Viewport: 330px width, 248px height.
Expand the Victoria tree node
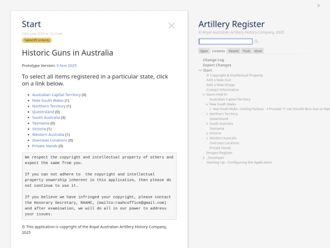tap(207, 133)
